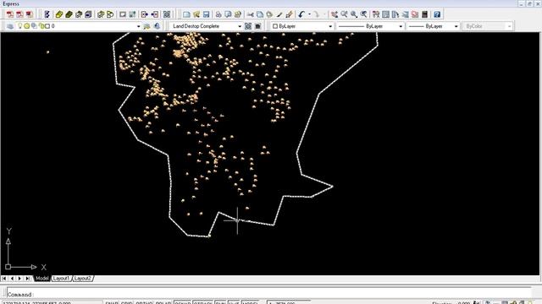Click the Zoom Previous icon
The height and width of the screenshot is (304, 542).
pyautogui.click(x=363, y=14)
